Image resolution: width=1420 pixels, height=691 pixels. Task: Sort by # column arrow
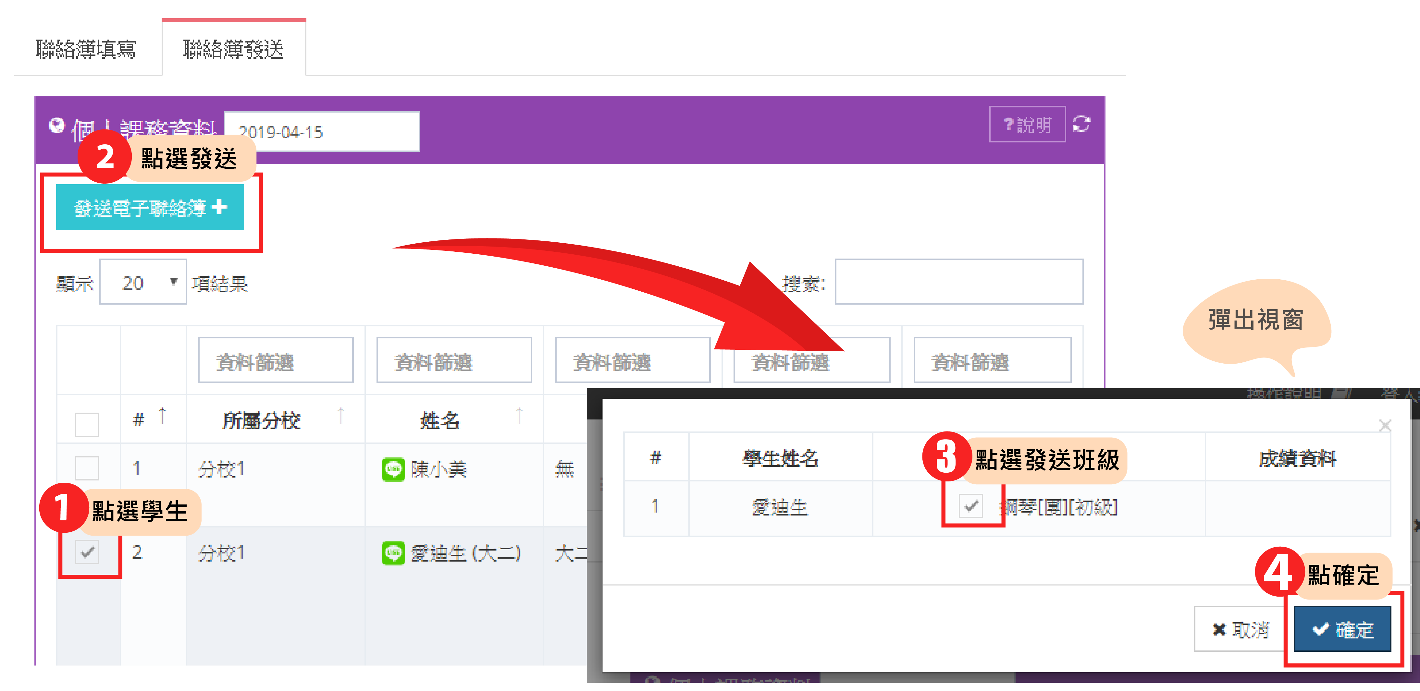pyautogui.click(x=162, y=416)
